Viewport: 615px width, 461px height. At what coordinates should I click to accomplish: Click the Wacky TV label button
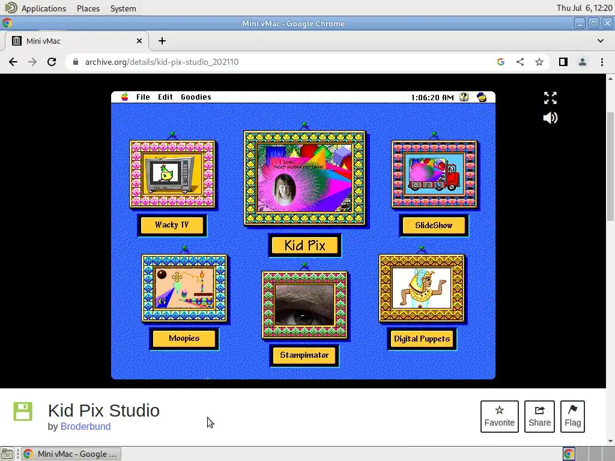[172, 225]
